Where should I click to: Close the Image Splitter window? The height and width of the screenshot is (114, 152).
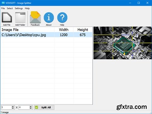pos(147,3)
